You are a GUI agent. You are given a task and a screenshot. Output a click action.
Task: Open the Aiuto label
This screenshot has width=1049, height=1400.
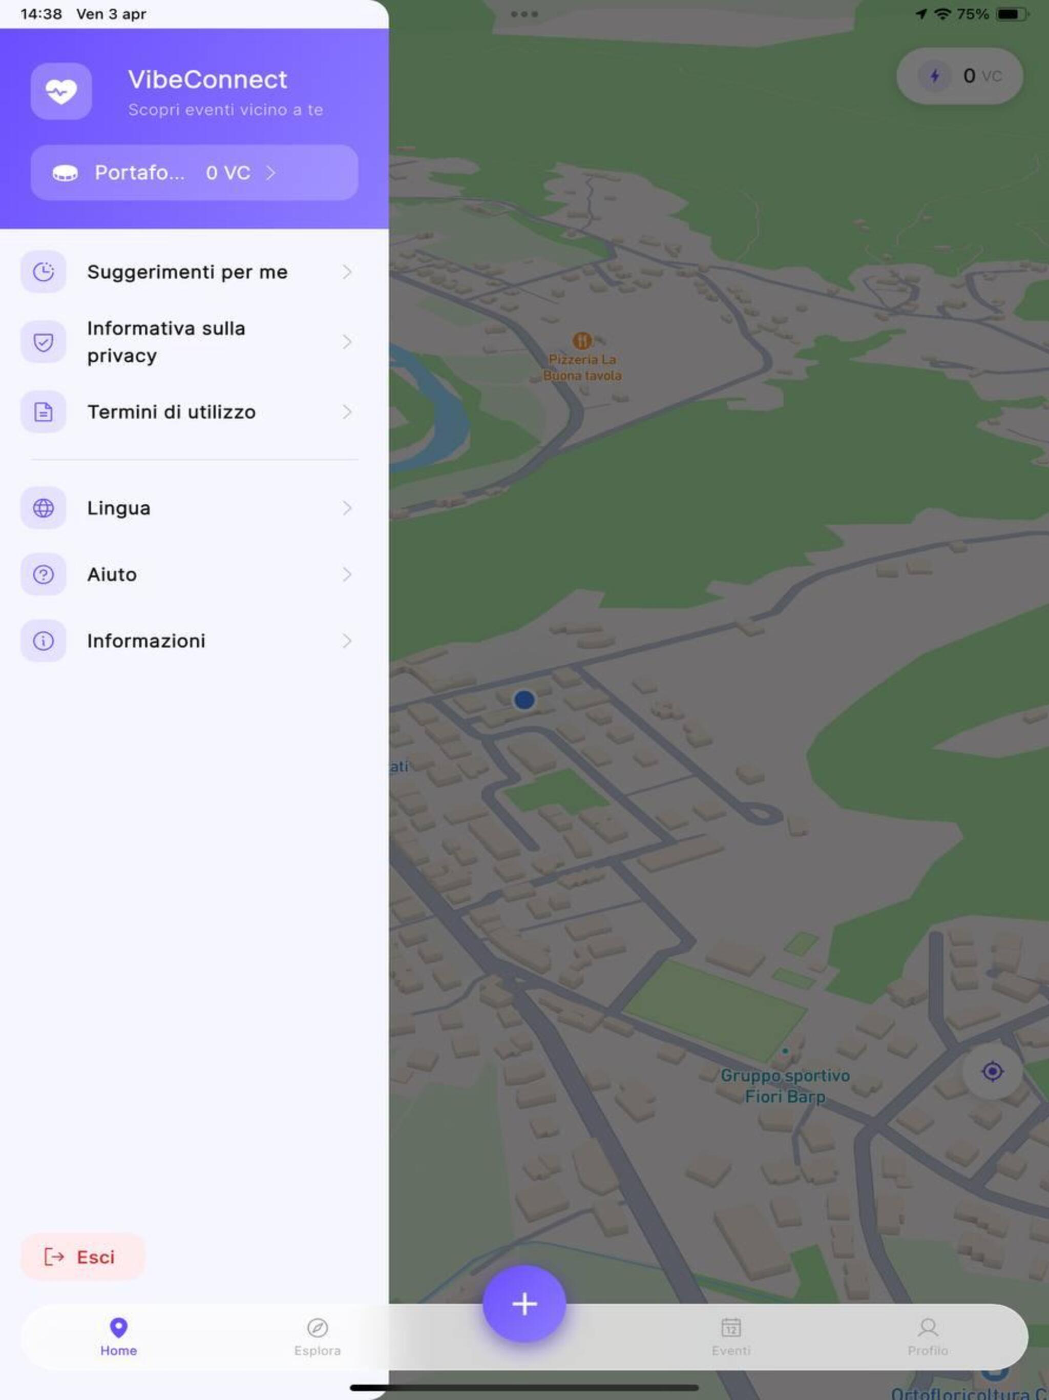[x=112, y=574]
